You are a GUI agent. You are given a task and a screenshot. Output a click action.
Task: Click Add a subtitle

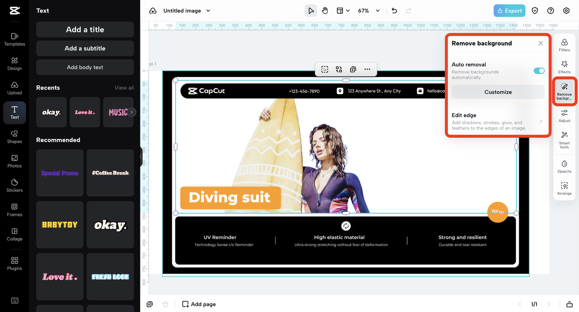click(x=85, y=48)
